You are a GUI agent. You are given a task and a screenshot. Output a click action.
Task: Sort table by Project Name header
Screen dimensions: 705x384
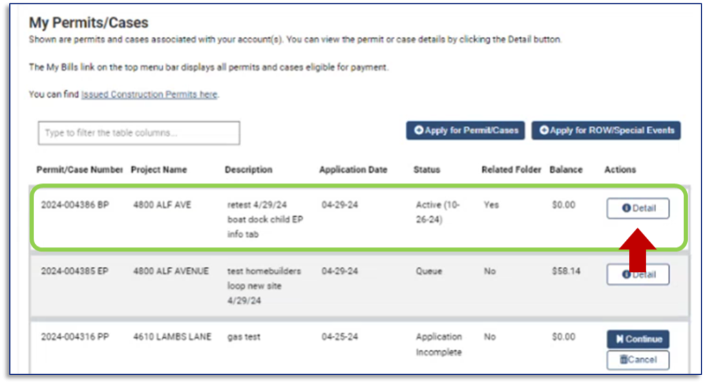coord(158,169)
